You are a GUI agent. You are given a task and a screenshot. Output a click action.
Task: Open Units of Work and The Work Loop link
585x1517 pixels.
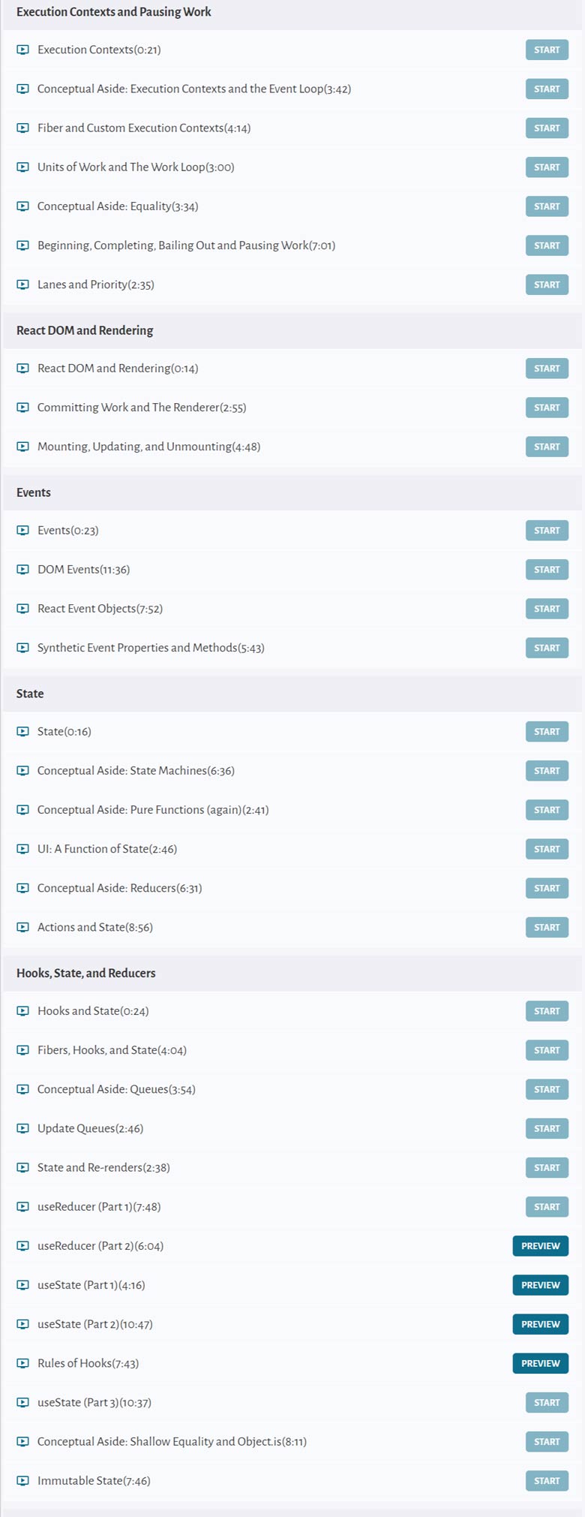click(136, 167)
